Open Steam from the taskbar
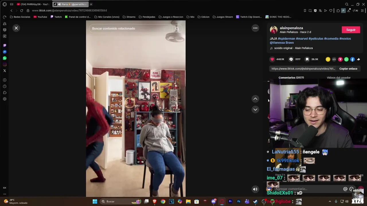The image size is (367, 206). (255, 201)
